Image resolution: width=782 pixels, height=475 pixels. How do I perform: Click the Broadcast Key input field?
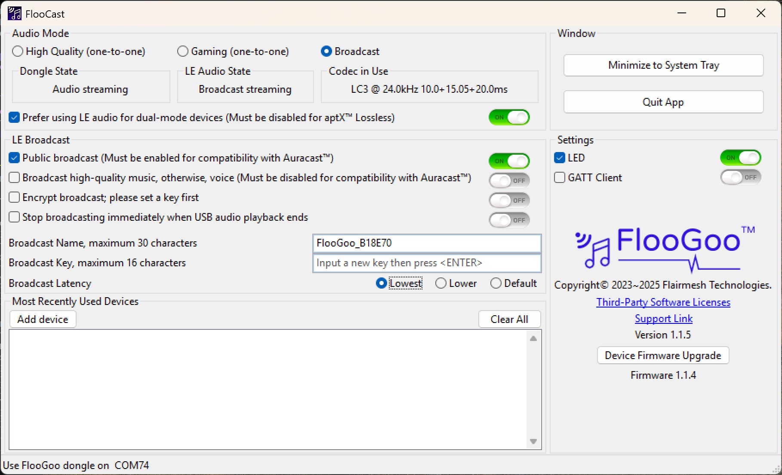(x=427, y=263)
